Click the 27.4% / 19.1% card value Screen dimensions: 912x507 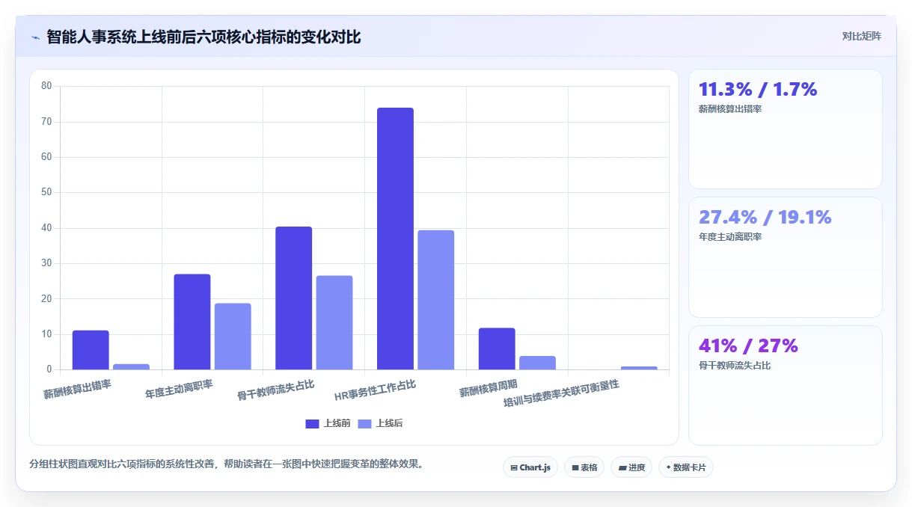[765, 218]
